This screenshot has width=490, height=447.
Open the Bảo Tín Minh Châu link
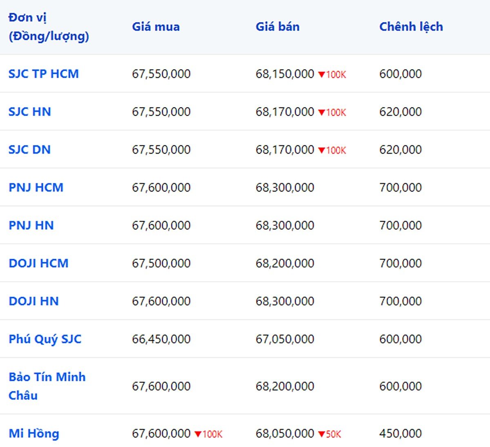tap(47, 386)
